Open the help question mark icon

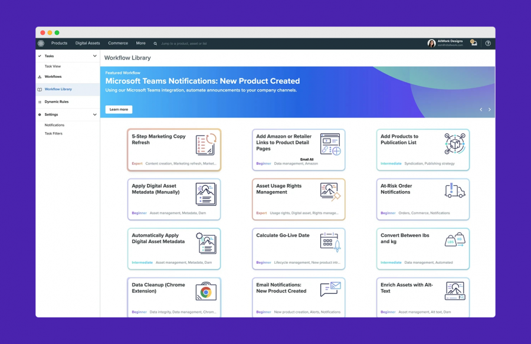point(488,43)
